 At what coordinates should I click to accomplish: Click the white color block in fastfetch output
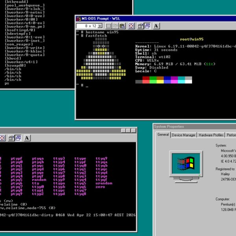point(188,81)
